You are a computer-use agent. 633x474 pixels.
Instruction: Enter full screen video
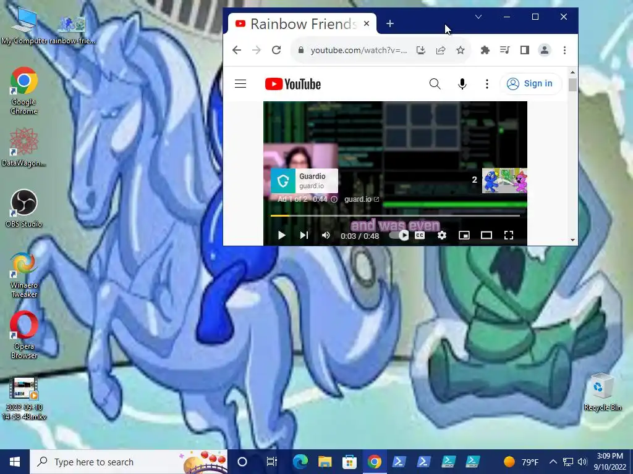click(509, 235)
